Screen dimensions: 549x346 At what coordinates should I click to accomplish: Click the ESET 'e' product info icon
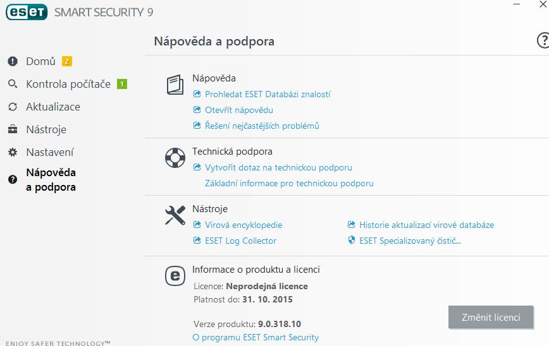(175, 276)
